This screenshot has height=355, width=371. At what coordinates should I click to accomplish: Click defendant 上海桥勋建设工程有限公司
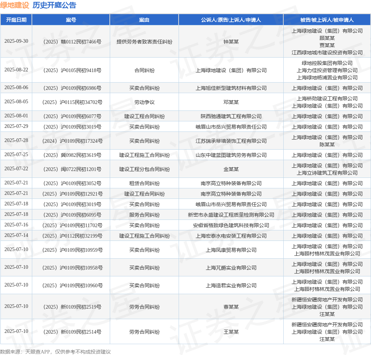(327, 99)
